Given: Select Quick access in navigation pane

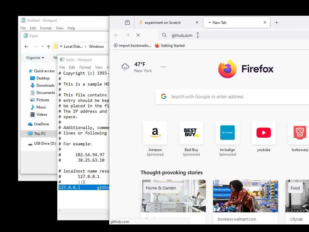Looking at the screenshot, I should pyautogui.click(x=41, y=71).
